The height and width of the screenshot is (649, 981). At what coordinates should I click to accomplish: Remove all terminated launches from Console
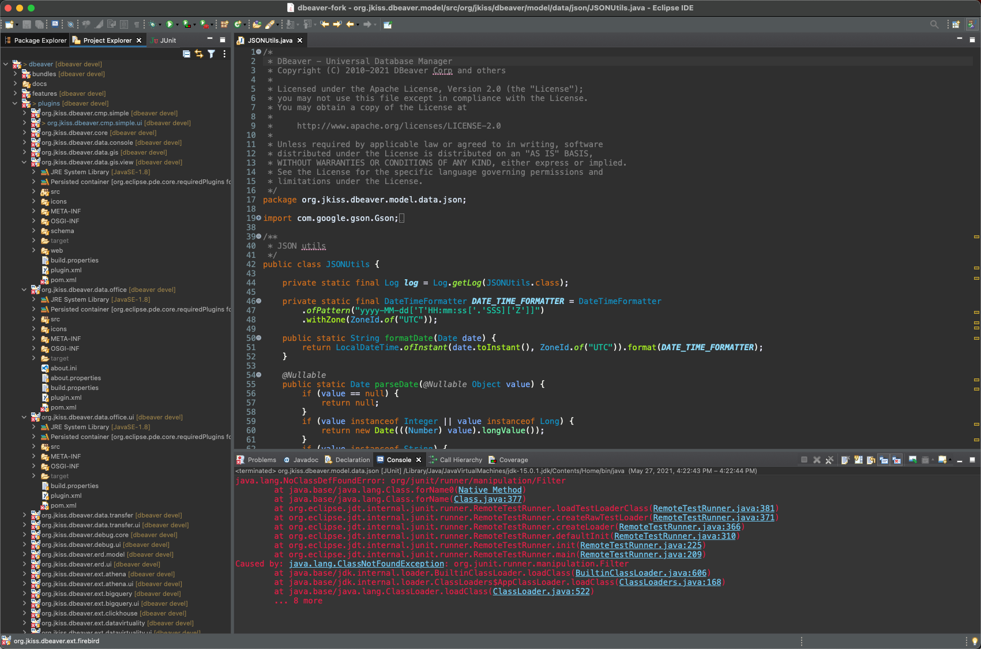pyautogui.click(x=829, y=460)
